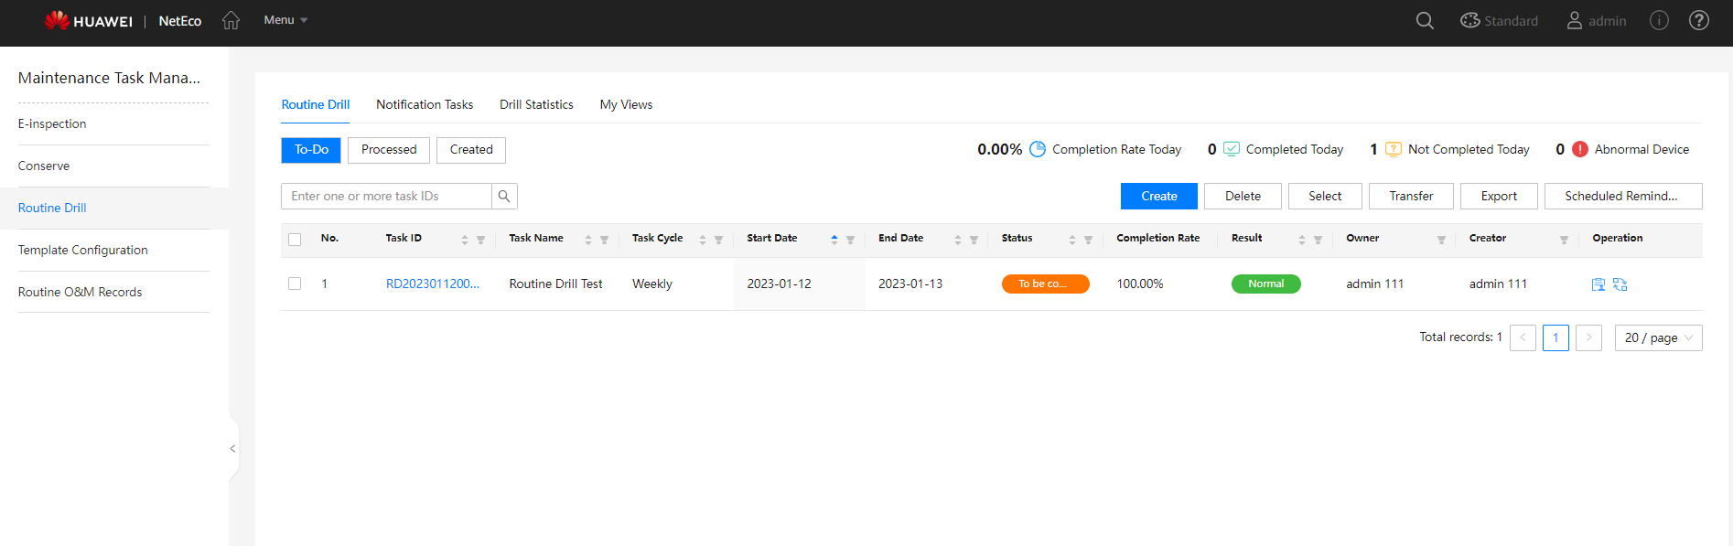Sort by Start Date column arrows
This screenshot has height=546, width=1733.
pyautogui.click(x=834, y=239)
